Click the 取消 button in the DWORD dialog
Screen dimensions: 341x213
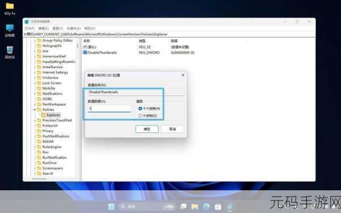tap(173, 129)
